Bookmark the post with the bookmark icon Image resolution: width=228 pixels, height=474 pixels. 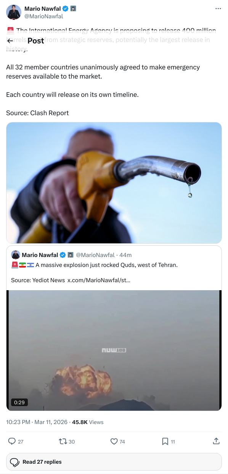[165, 441]
